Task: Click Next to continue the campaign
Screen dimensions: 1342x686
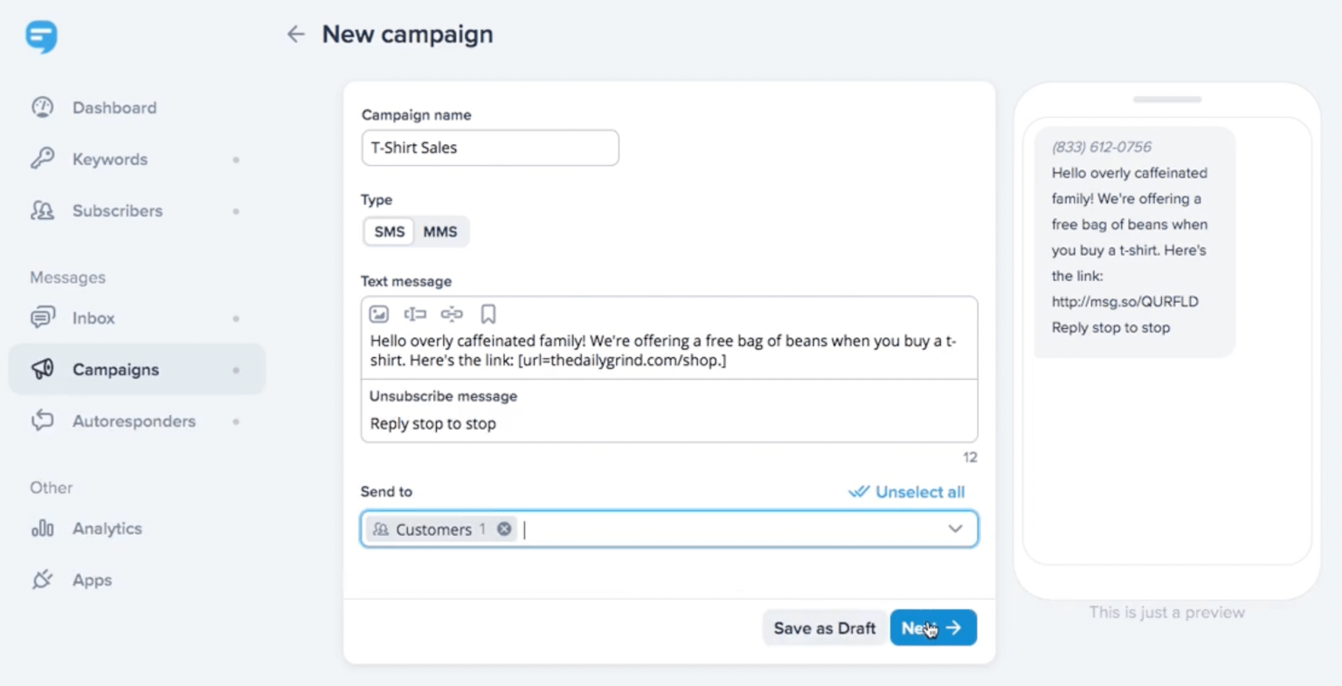Action: point(932,628)
